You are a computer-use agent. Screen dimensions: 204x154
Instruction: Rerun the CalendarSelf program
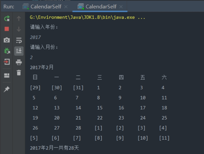tap(7, 19)
